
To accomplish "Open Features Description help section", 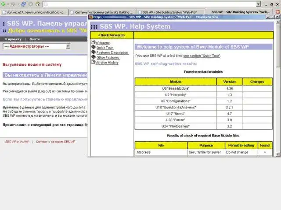I will 112,52.
